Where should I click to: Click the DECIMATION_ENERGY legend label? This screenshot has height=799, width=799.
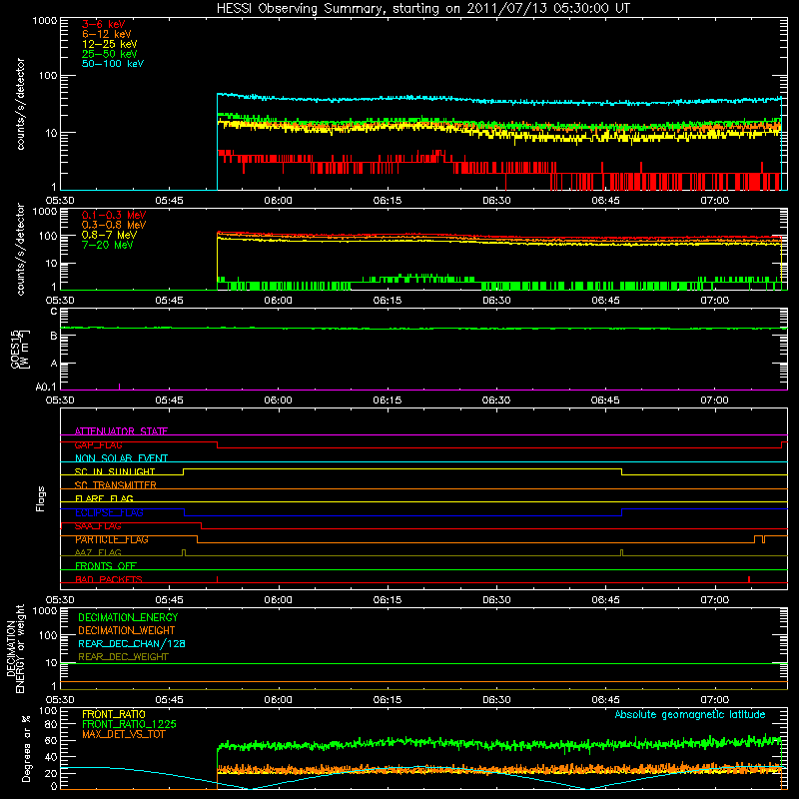click(128, 617)
